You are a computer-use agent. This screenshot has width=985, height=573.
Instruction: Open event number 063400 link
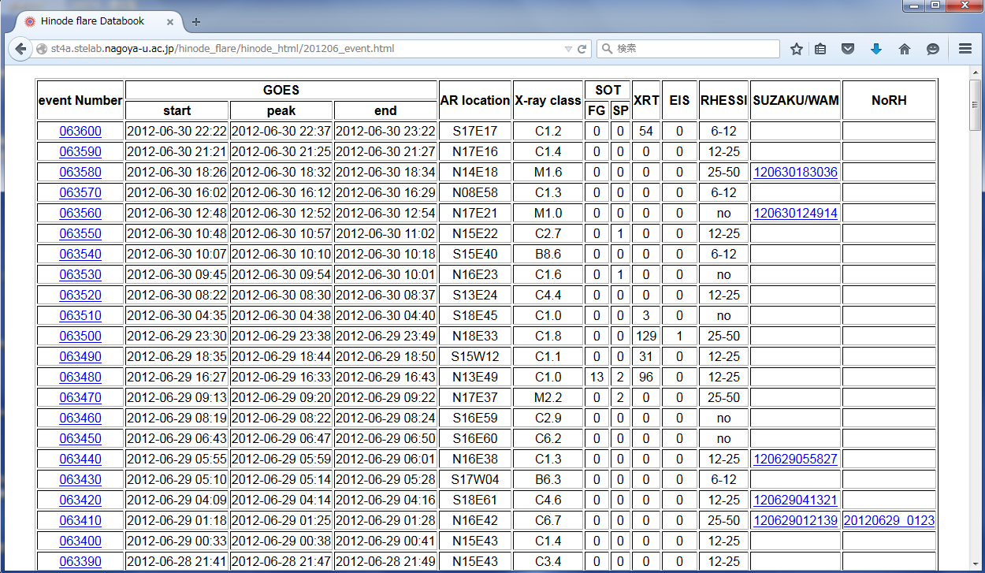coord(80,541)
